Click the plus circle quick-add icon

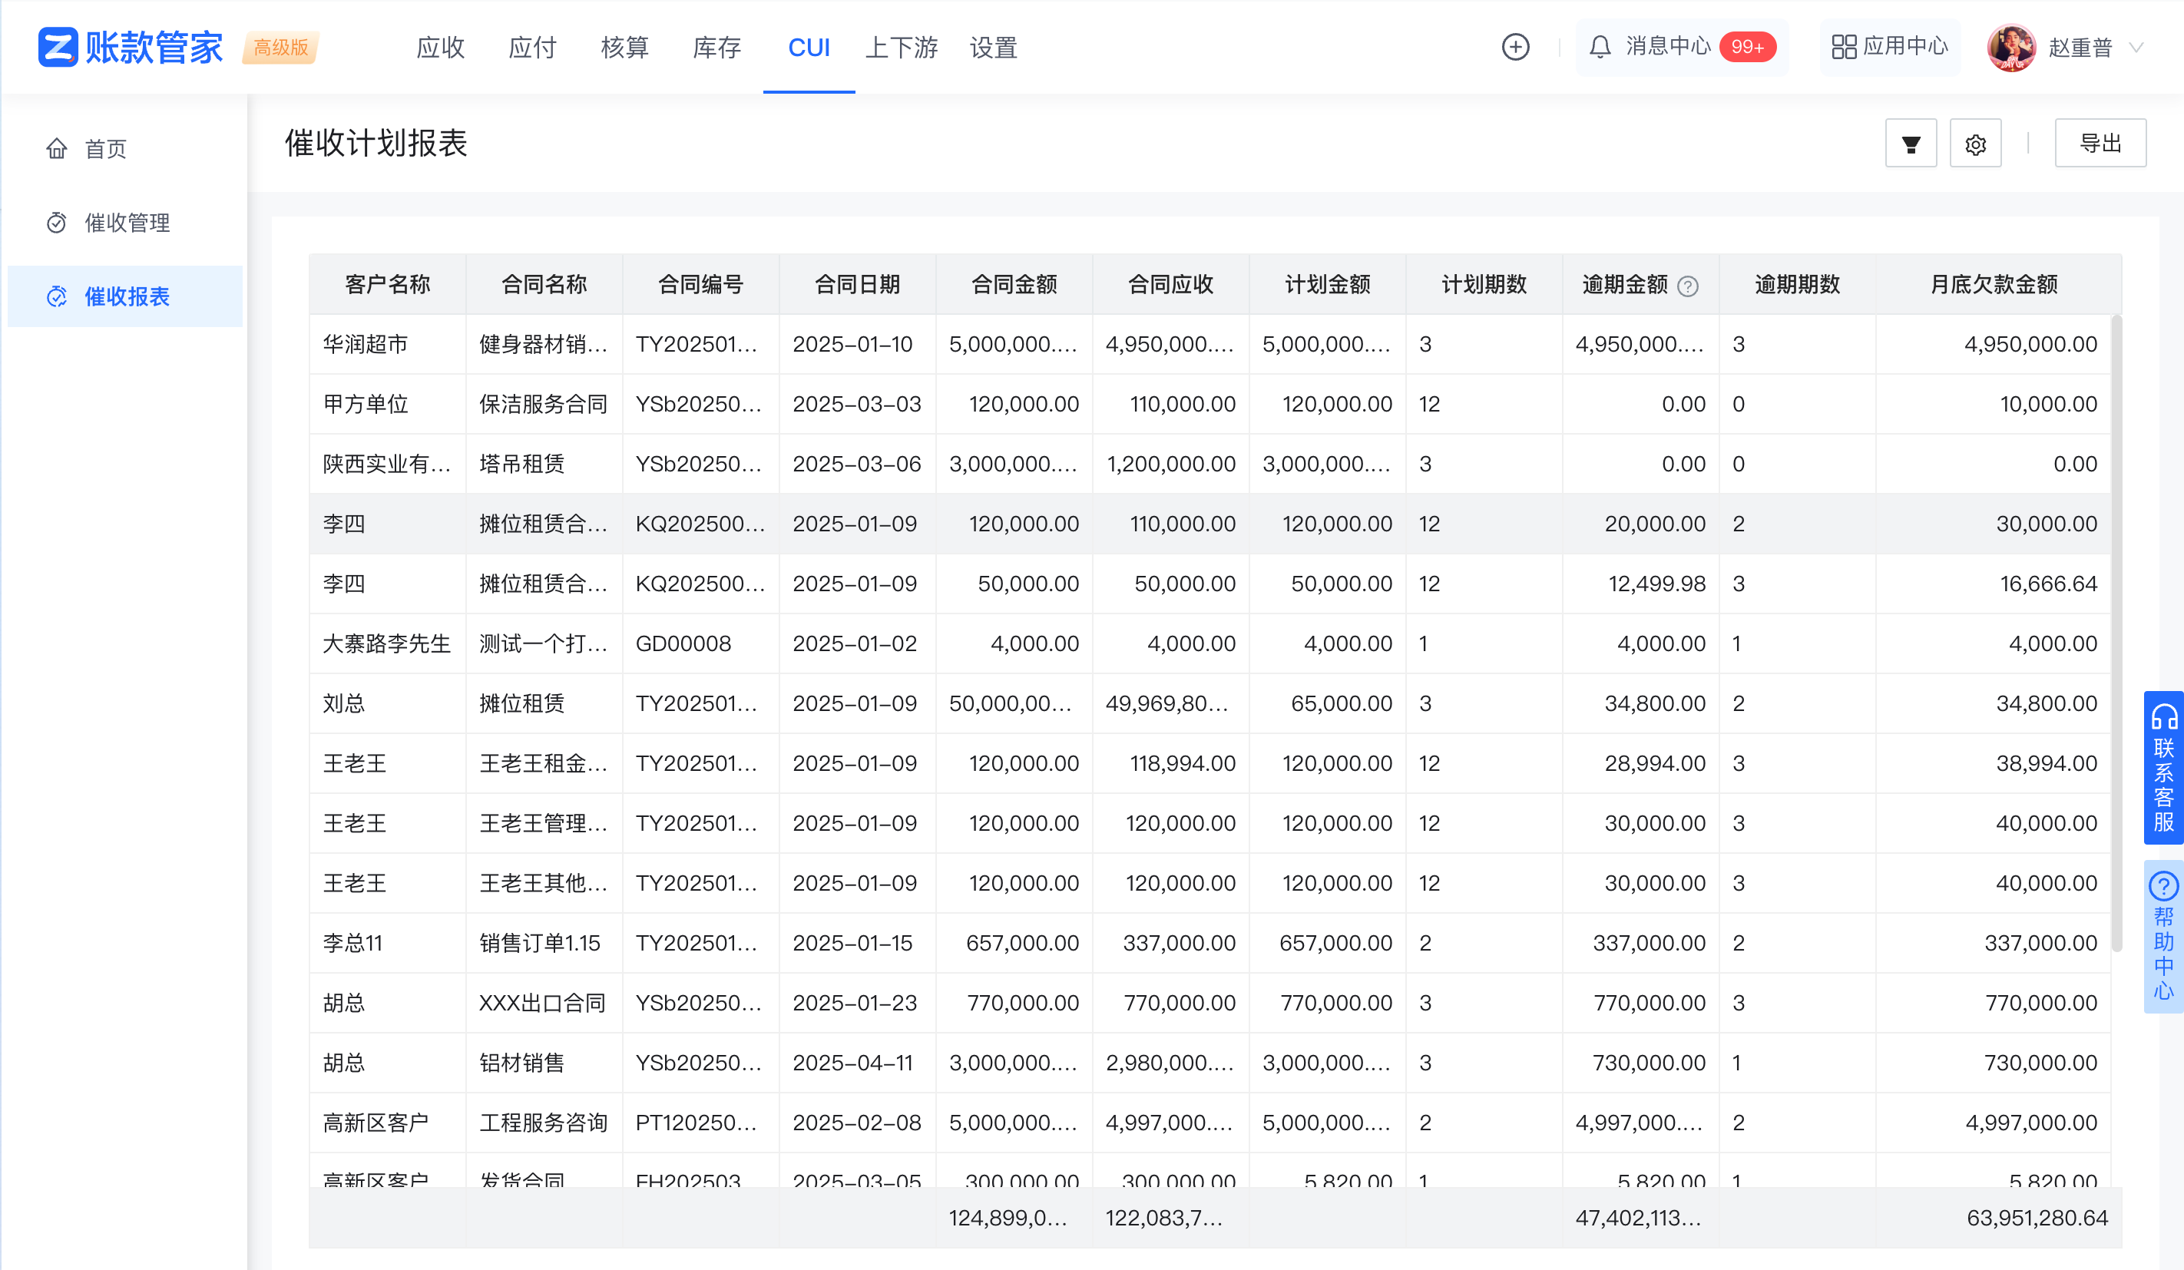tap(1515, 47)
